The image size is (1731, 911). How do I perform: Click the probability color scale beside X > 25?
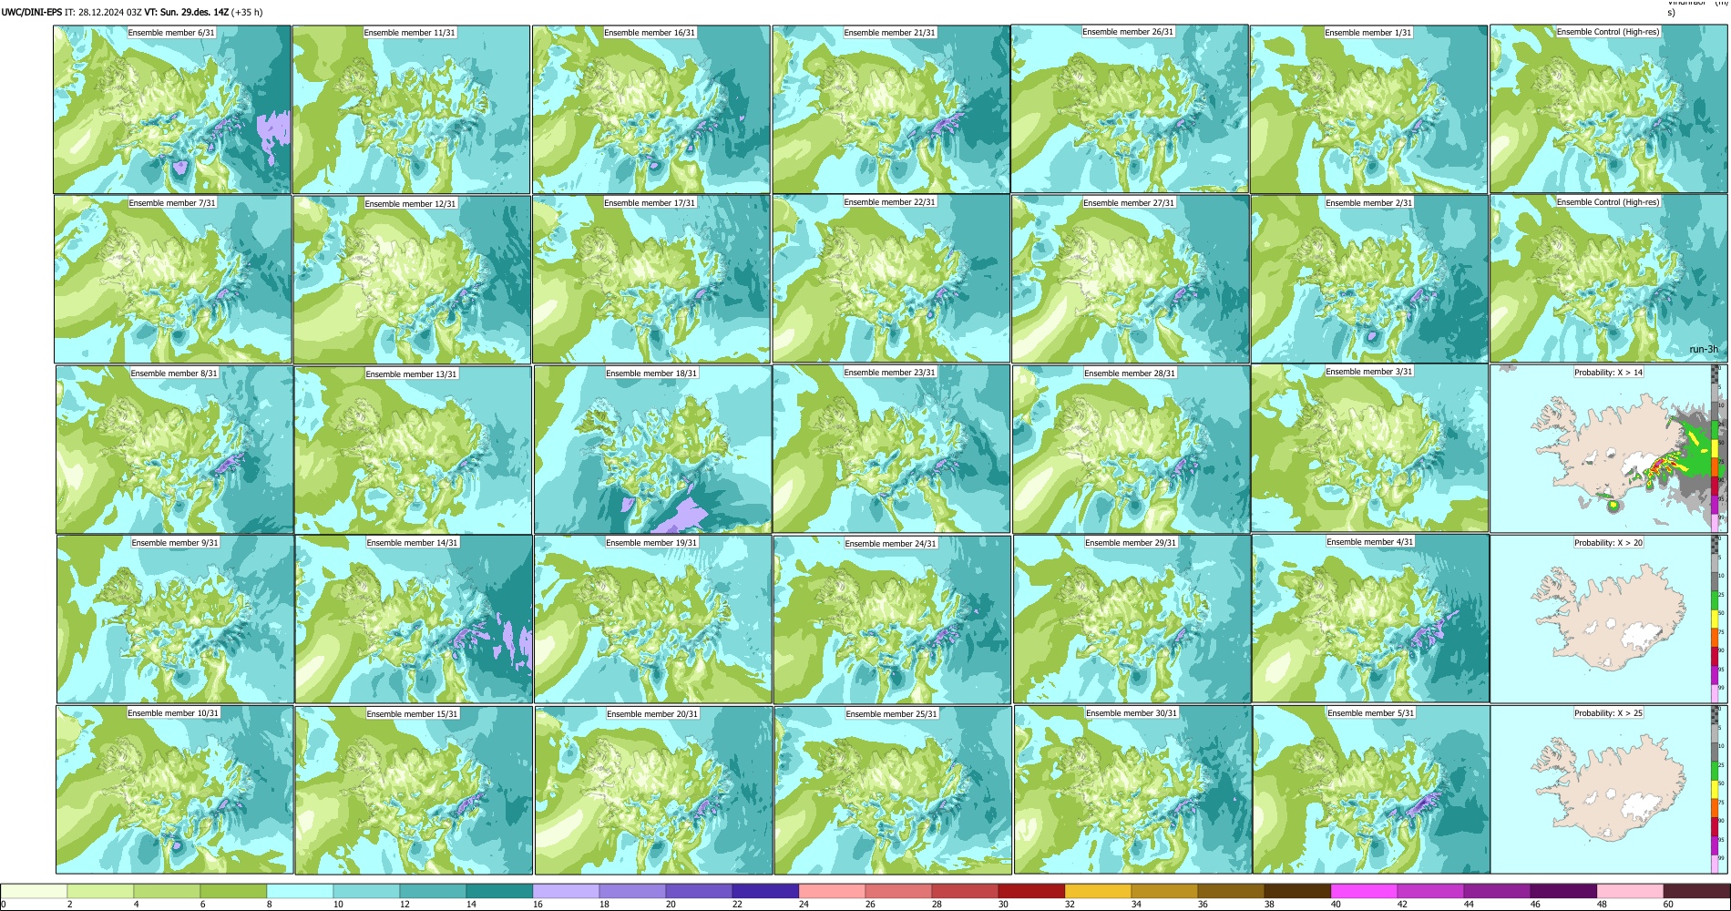[1716, 790]
